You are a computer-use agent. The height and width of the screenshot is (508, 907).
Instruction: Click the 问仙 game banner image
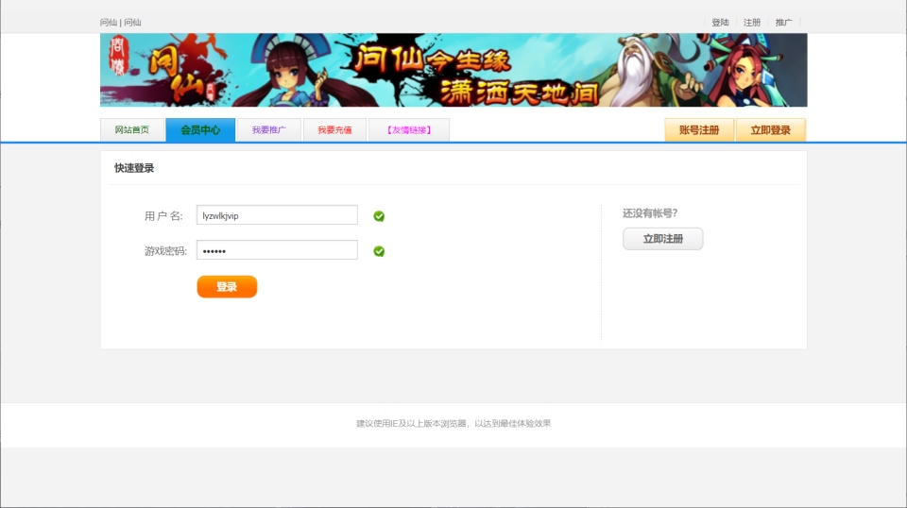(x=453, y=70)
